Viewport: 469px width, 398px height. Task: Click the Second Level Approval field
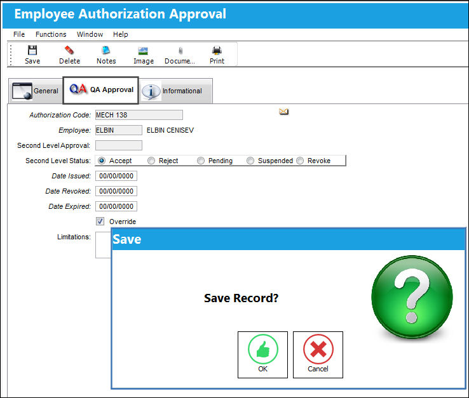[119, 145]
